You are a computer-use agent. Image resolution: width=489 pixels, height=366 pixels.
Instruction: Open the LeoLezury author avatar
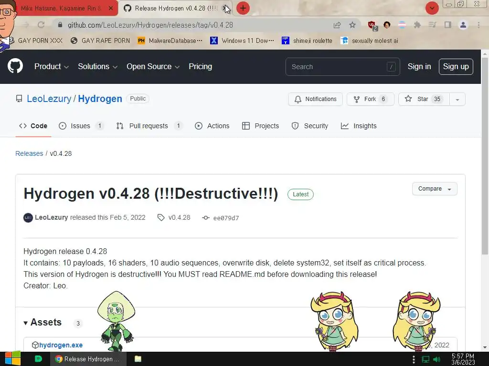point(28,217)
